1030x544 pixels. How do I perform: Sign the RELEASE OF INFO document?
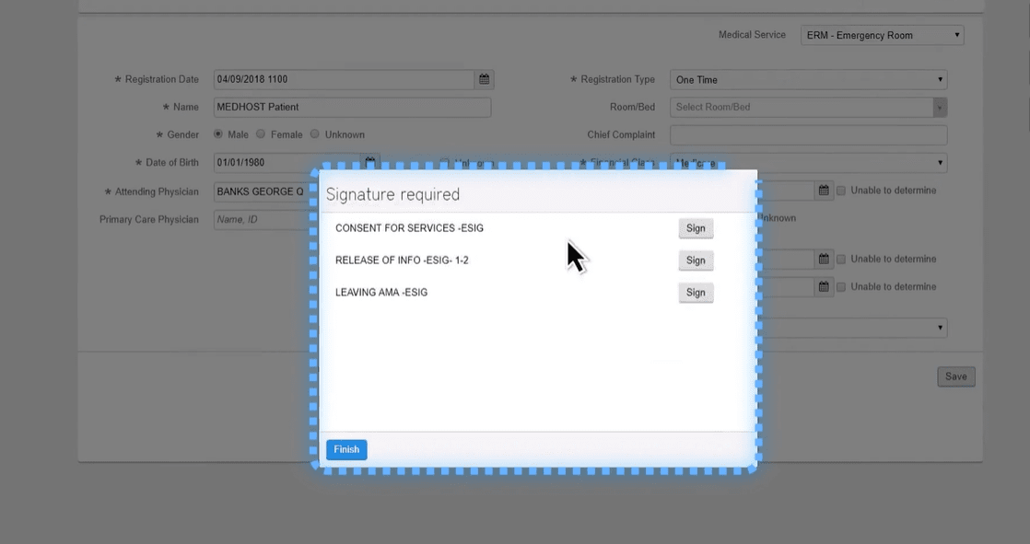(696, 260)
